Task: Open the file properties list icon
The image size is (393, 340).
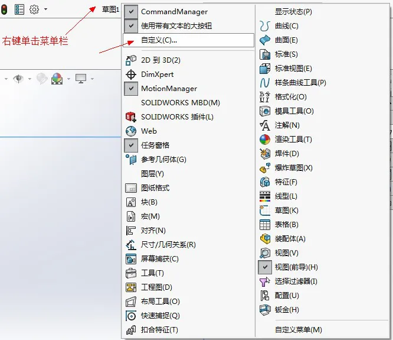Action: pos(19,9)
